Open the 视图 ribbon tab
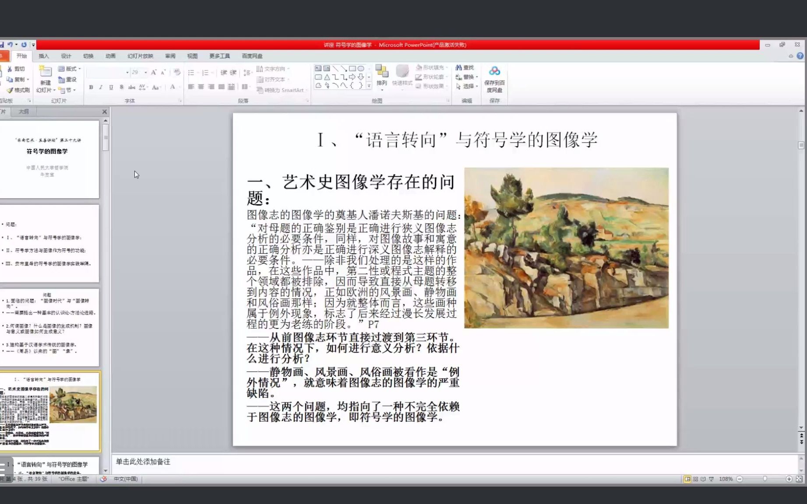The height and width of the screenshot is (504, 807). [192, 56]
